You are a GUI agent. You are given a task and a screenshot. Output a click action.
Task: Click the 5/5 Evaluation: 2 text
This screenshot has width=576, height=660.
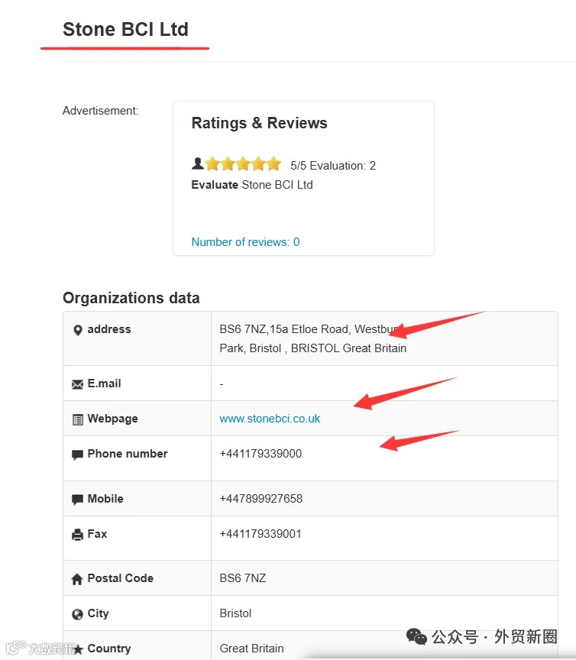tap(333, 166)
